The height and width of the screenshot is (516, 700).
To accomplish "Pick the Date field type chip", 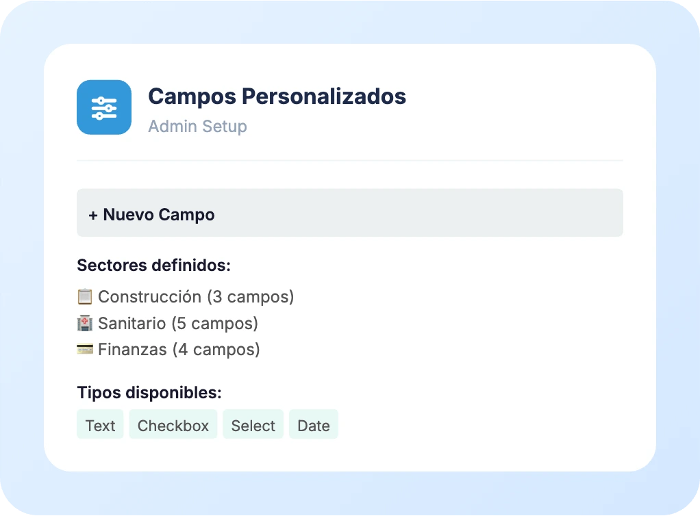I will point(314,425).
